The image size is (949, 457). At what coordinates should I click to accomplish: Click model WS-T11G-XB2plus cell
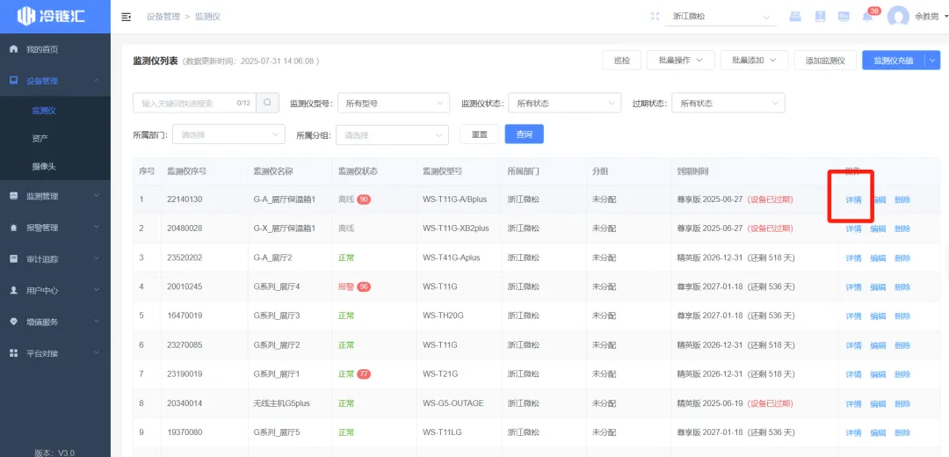click(x=456, y=228)
